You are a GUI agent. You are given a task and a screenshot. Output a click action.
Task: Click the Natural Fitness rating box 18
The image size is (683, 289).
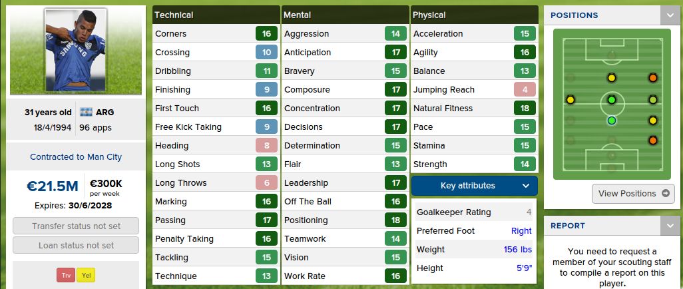525,108
